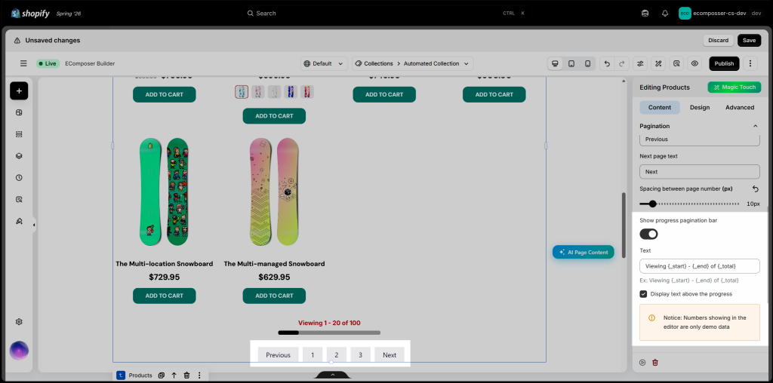
Task: Switch to the Advanced tab
Action: [x=740, y=107]
